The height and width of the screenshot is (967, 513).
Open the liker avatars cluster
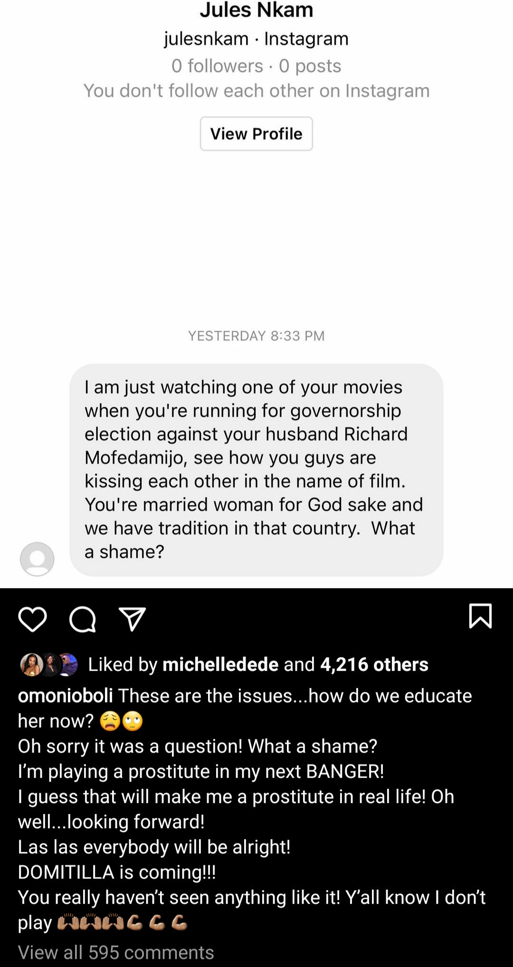pyautogui.click(x=49, y=665)
